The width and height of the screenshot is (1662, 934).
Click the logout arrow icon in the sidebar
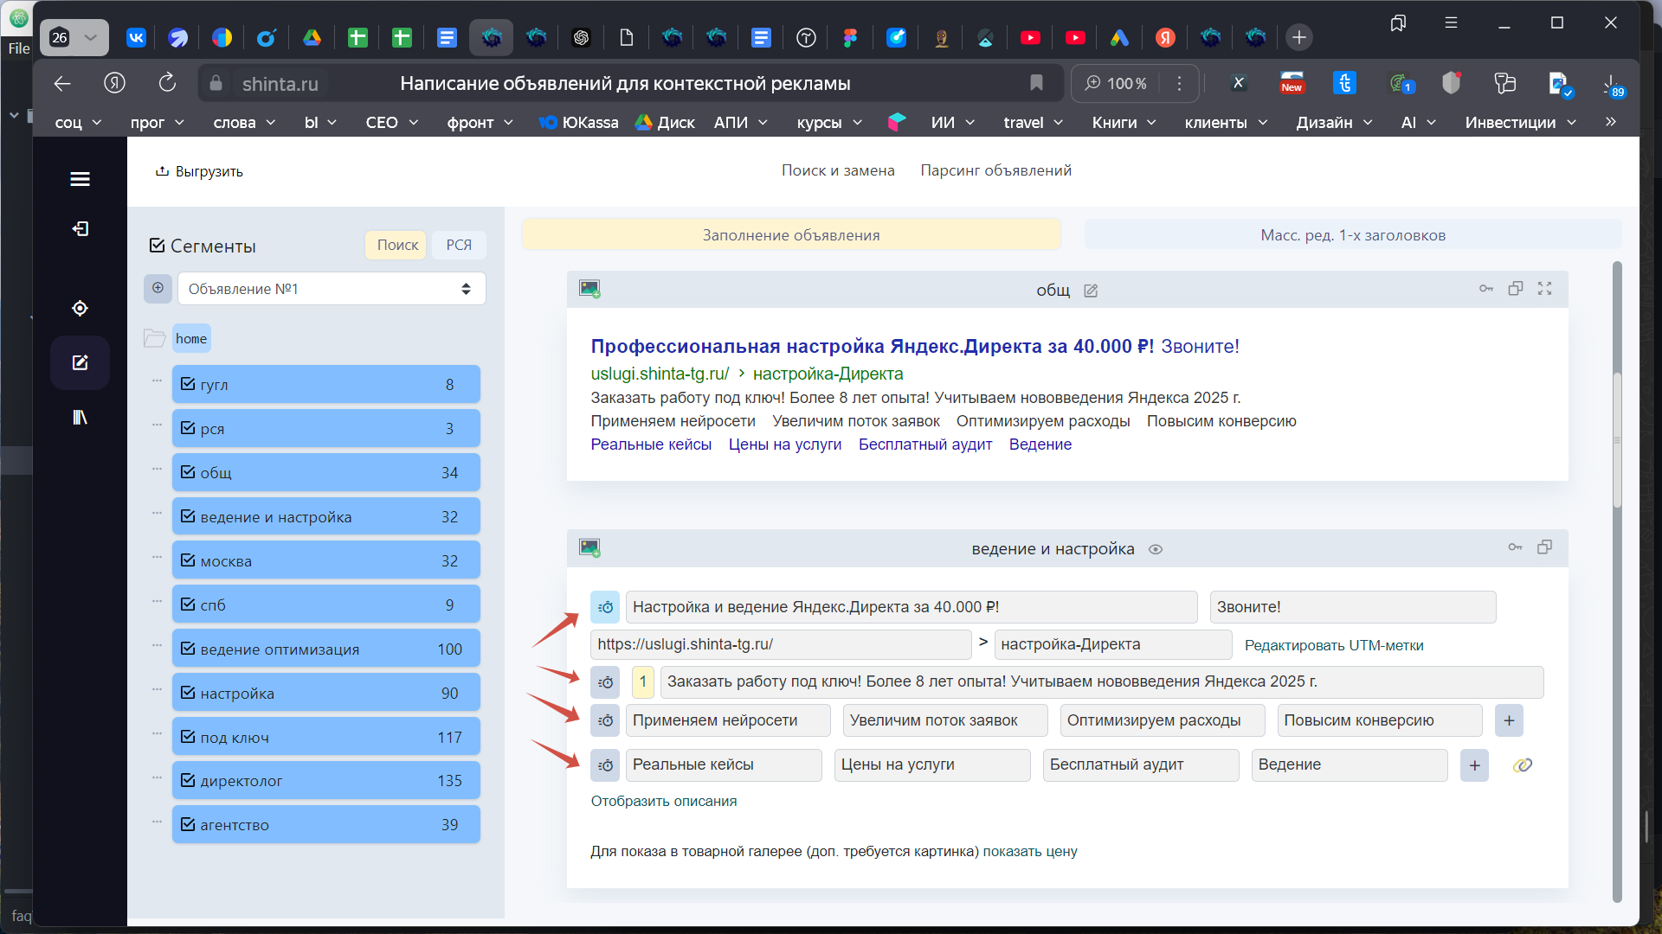pyautogui.click(x=80, y=229)
